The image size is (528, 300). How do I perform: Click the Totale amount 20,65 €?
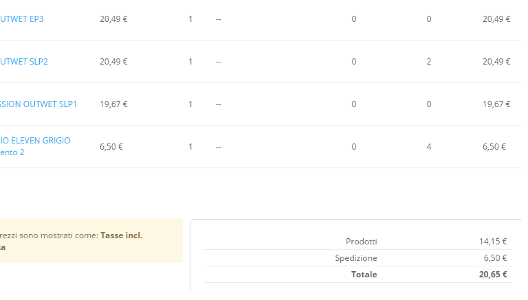493,275
